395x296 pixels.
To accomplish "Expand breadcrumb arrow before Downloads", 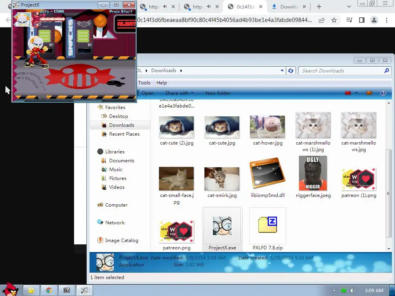I will [146, 71].
